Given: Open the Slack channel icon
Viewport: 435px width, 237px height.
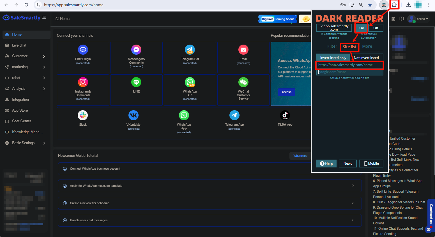Looking at the screenshot, I should coord(83,115).
